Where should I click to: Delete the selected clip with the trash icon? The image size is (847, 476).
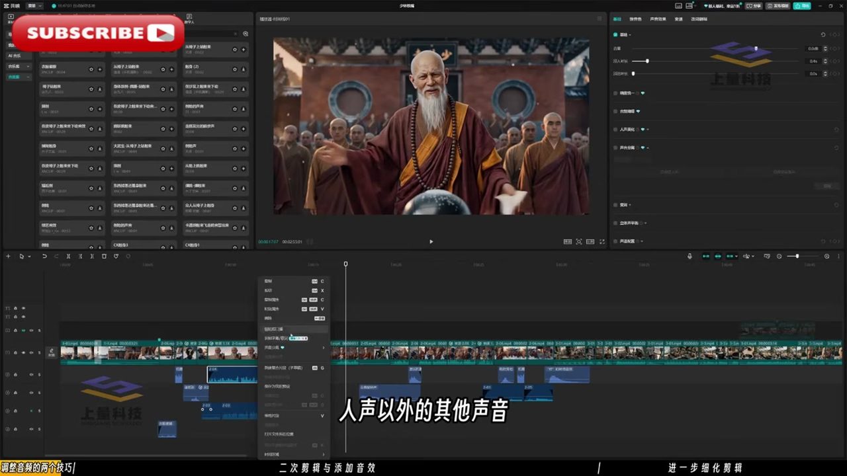pyautogui.click(x=104, y=256)
